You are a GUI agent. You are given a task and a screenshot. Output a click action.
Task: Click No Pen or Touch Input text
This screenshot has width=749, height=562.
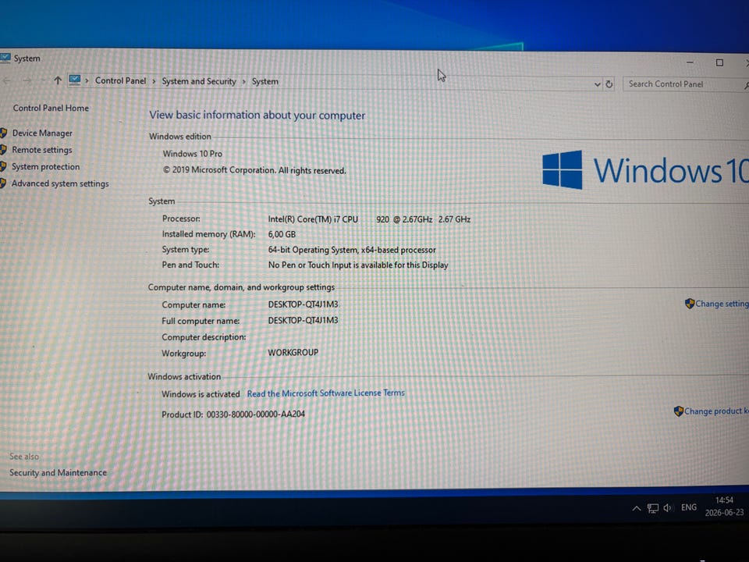click(358, 265)
